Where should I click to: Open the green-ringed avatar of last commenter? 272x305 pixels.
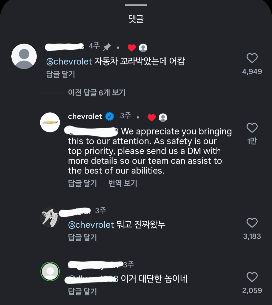(x=50, y=272)
